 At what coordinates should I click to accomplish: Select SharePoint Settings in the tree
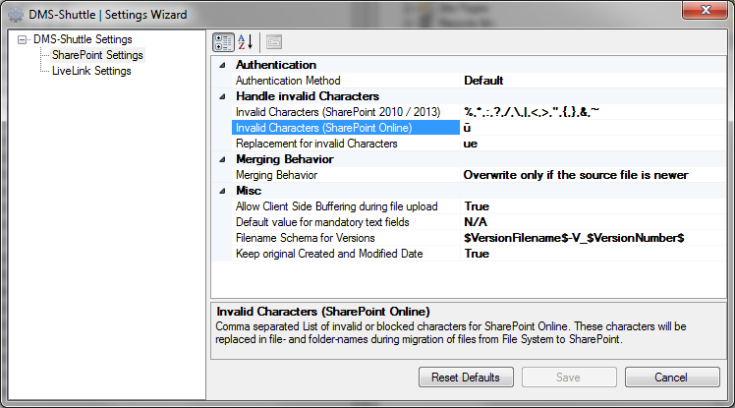click(97, 55)
